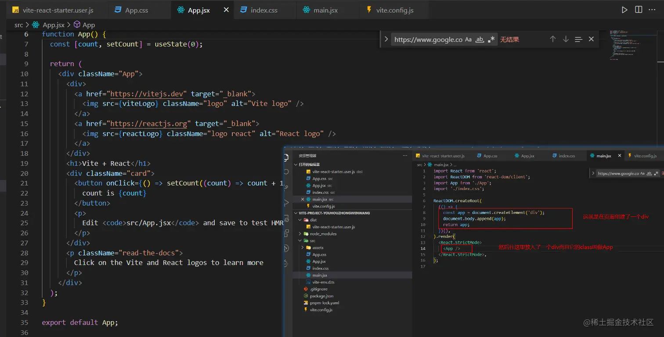This screenshot has height=337, width=664.
Task: Go to next match using down arrow
Action: (x=566, y=39)
